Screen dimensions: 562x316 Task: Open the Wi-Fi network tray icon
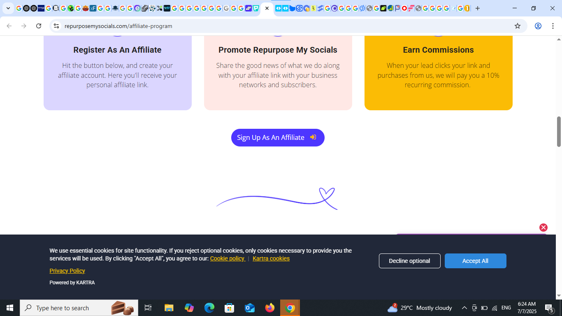(x=495, y=308)
